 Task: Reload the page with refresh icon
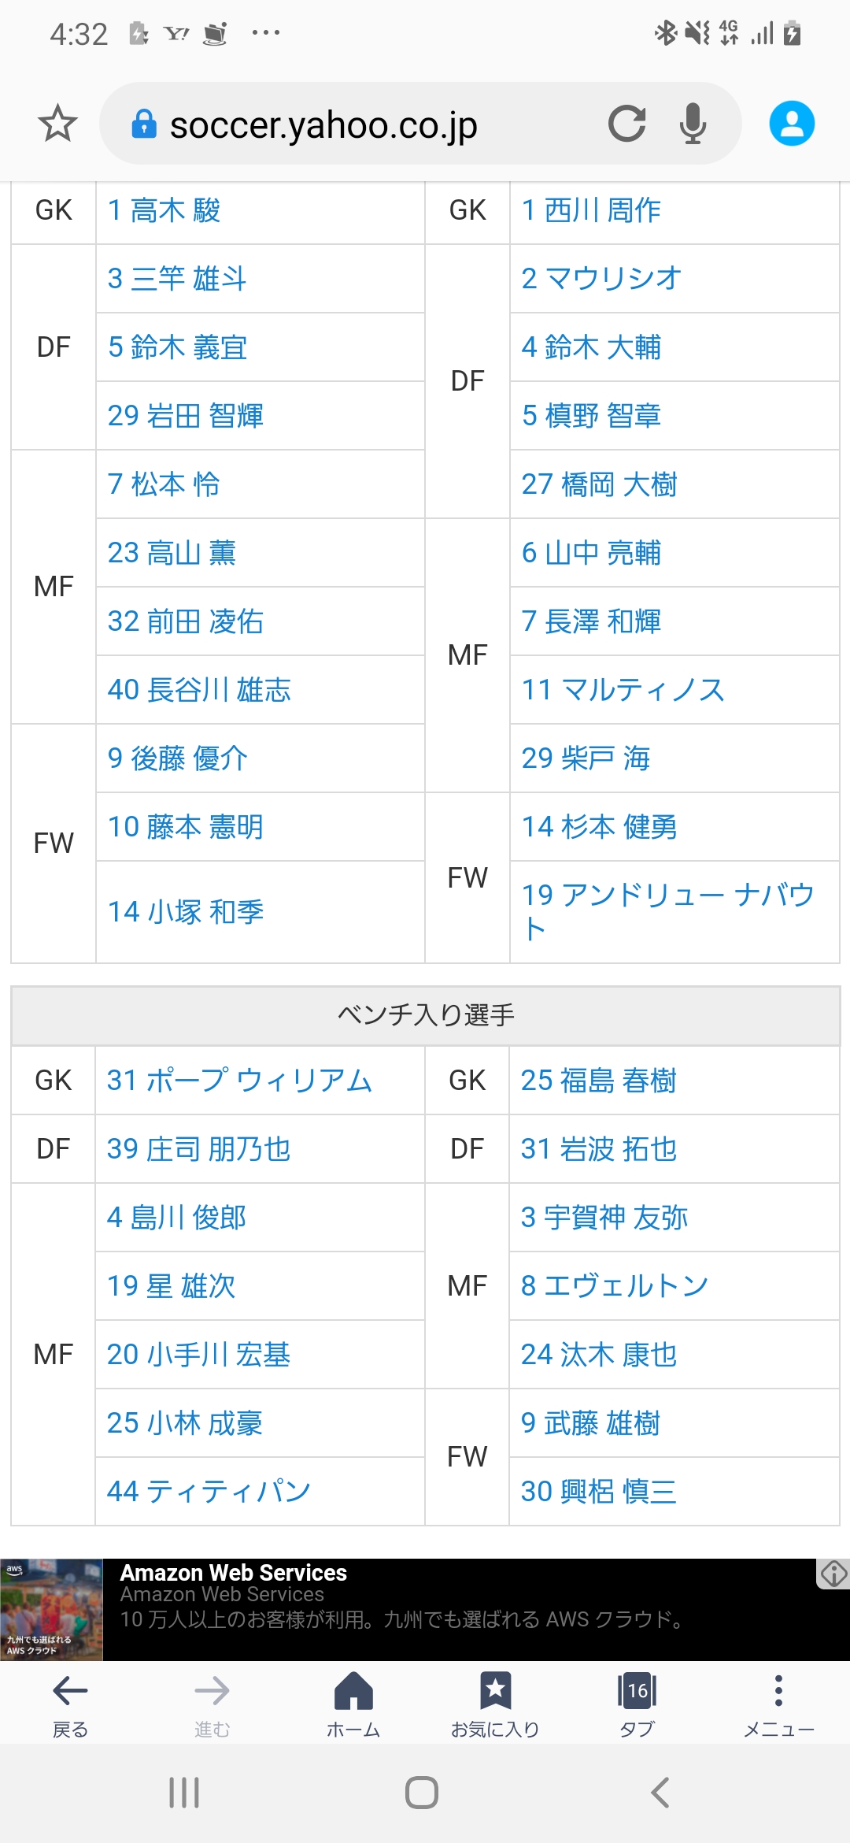click(x=626, y=124)
